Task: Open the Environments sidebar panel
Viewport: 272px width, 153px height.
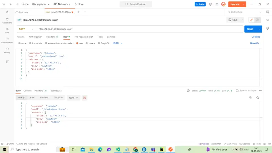Action: pyautogui.click(x=7, y=41)
